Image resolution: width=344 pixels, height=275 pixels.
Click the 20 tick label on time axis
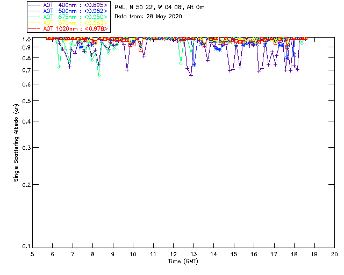point(334,254)
